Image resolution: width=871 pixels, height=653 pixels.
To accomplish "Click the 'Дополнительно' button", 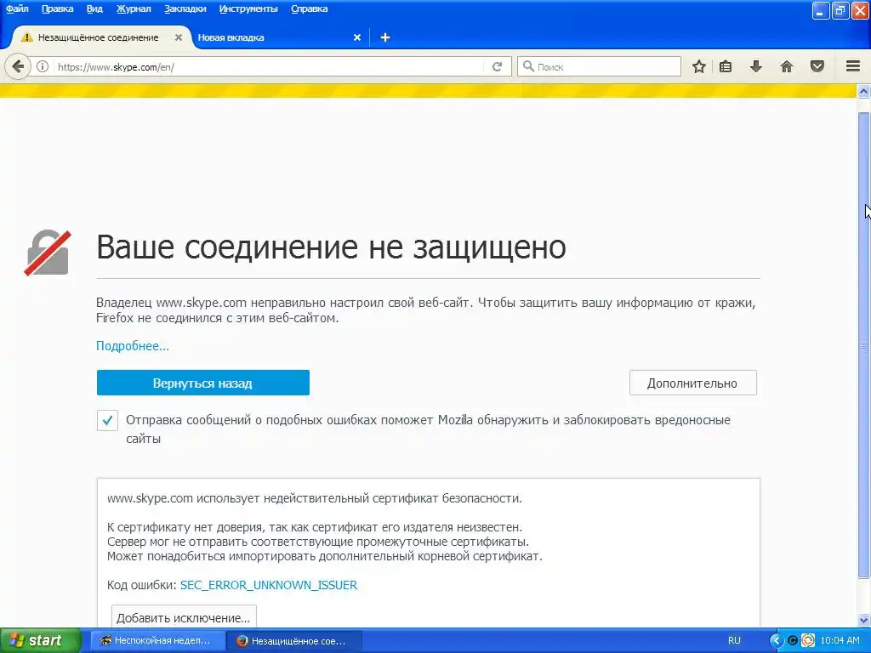I will pos(692,383).
